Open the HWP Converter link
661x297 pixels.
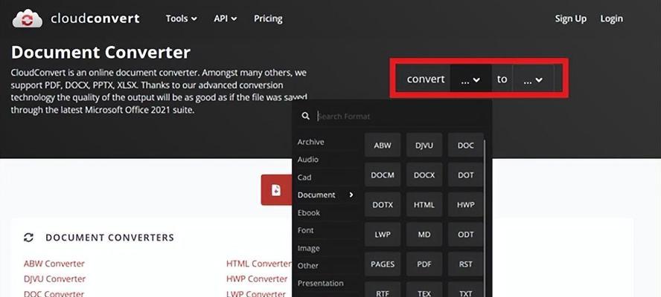click(257, 279)
